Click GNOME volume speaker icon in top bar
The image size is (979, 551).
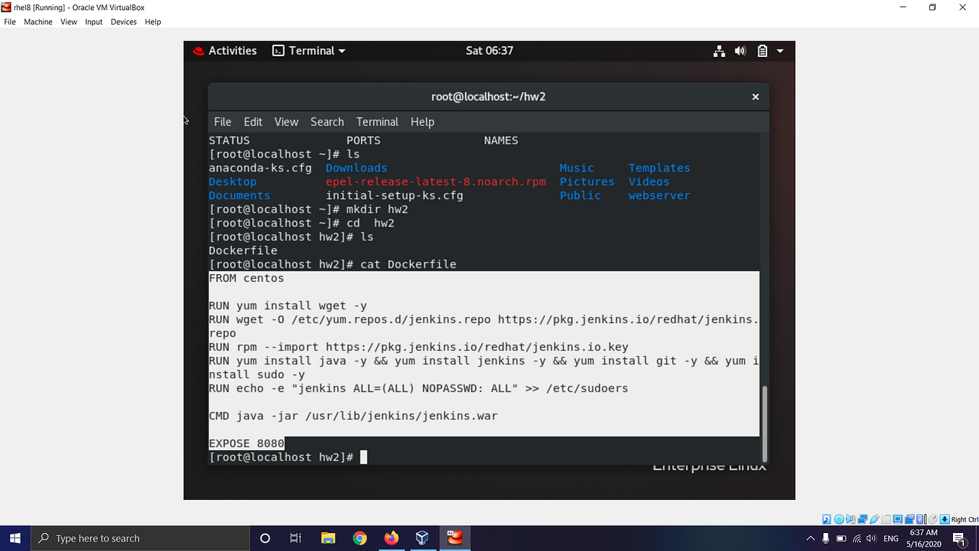(x=740, y=50)
